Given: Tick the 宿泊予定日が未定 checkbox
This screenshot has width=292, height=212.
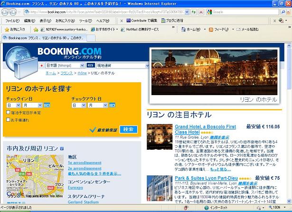Looking at the screenshot, I should click(x=8, y=112).
